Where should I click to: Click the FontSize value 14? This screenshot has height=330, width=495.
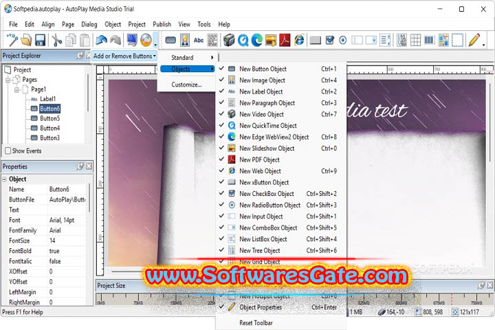click(52, 241)
